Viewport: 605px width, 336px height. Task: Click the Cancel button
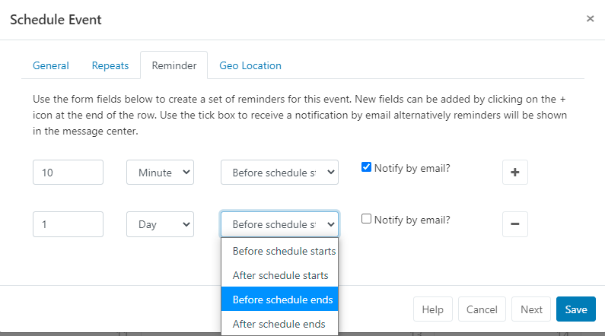tap(482, 309)
